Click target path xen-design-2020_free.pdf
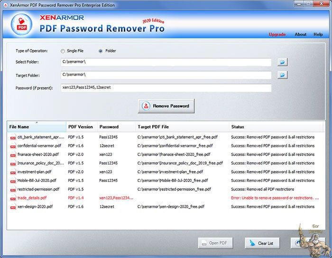332x258 pixels. 171,207
